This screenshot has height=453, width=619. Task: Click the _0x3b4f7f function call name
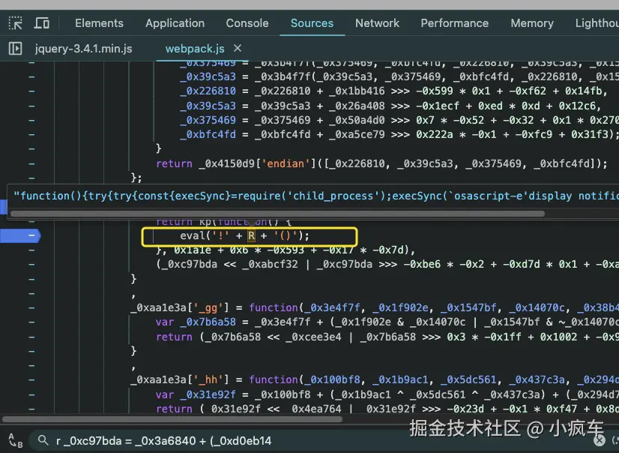point(283,76)
